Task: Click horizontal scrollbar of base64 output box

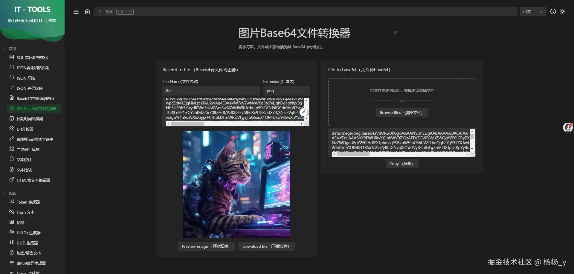Action: click(401, 154)
